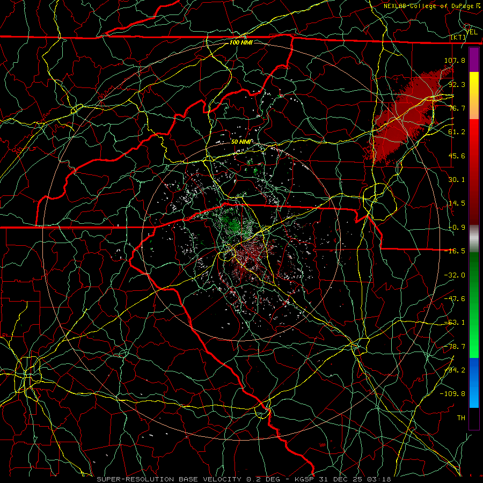Click the -32.0 value on velocity scale
This screenshot has width=483, height=483.
pos(455,275)
